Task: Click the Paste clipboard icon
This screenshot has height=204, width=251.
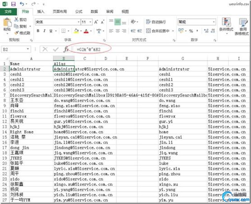Action: point(7,23)
